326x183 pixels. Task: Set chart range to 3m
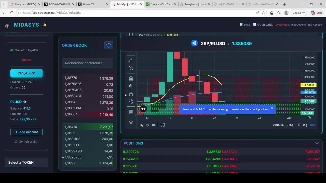pyautogui.click(x=154, y=125)
